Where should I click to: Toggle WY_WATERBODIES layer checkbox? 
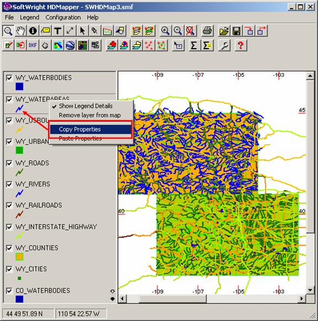click(9, 78)
